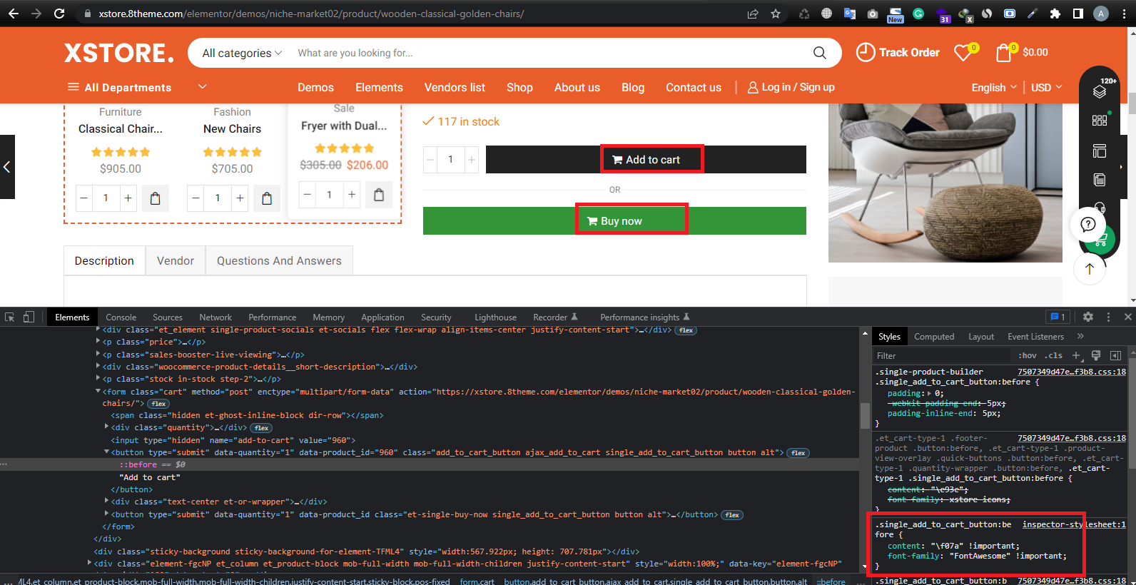Switch to DevTools Console tab
The image size is (1136, 585).
coord(121,317)
